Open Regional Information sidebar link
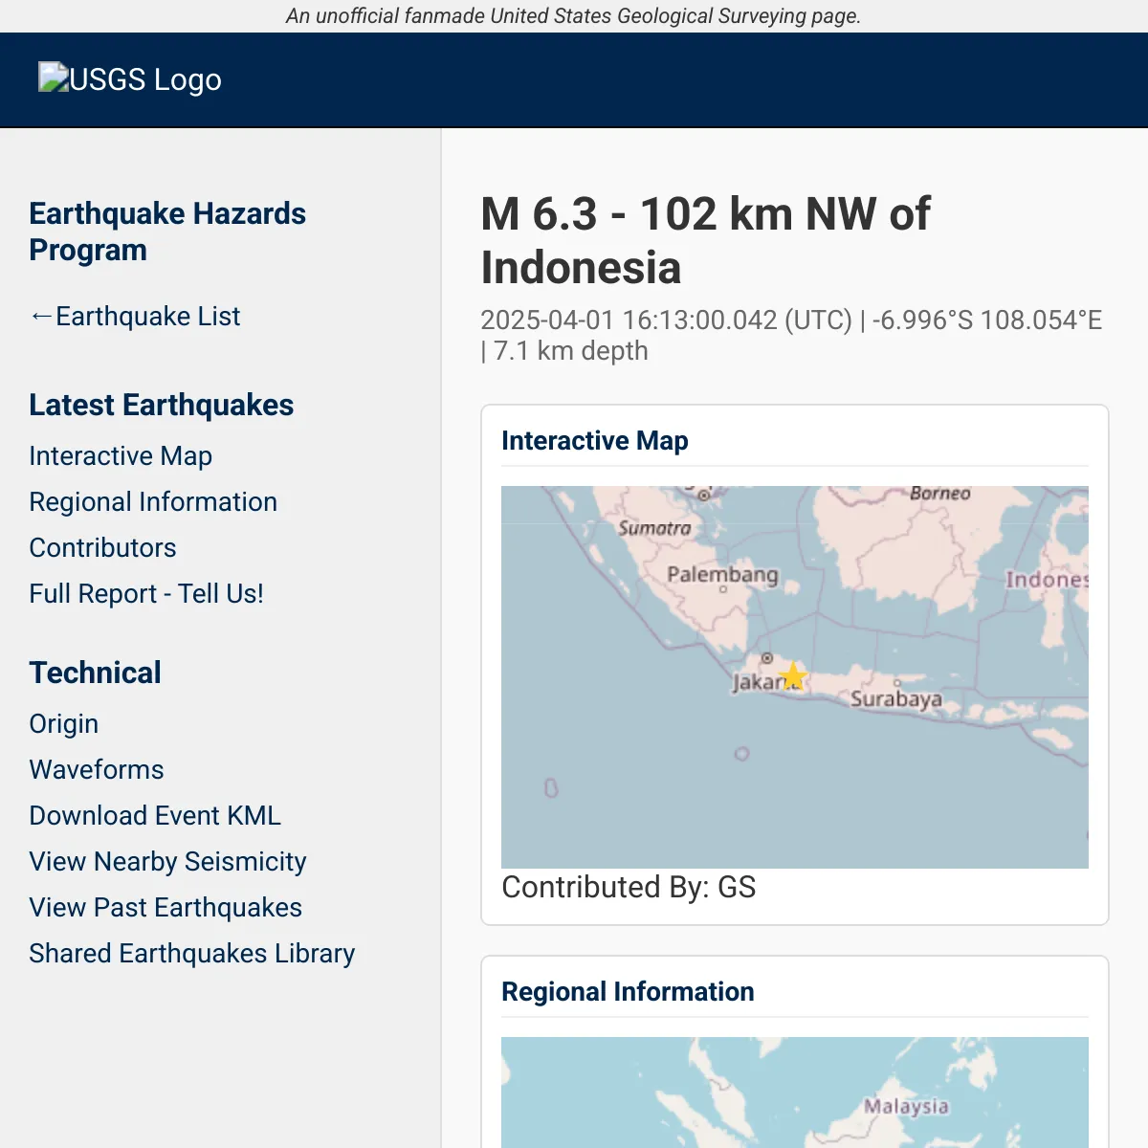The width and height of the screenshot is (1148, 1148). pos(153,502)
